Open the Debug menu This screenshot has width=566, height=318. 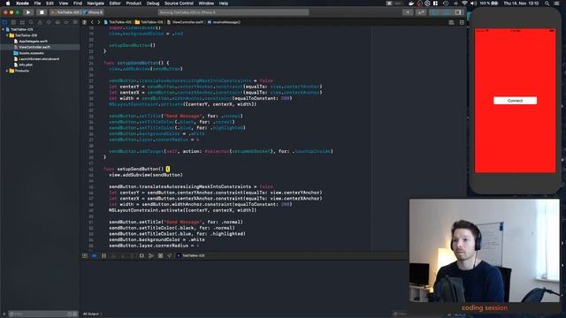point(153,4)
